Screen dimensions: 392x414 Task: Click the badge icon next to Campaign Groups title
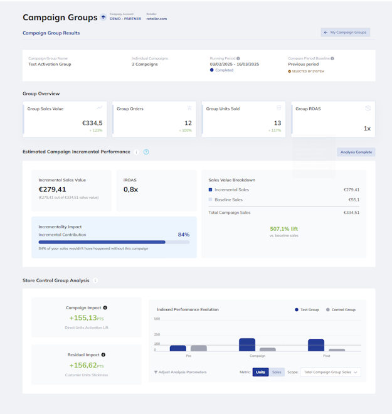coord(103,17)
